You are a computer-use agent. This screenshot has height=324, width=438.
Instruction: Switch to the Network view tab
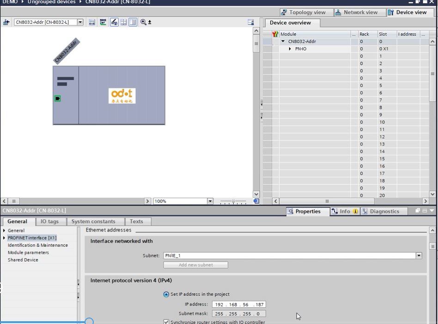point(356,12)
